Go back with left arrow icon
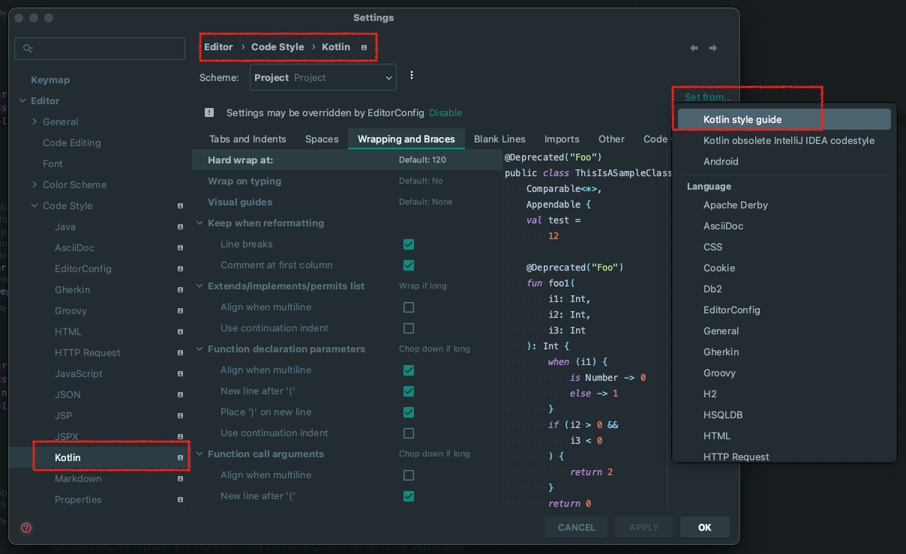Viewport: 906px width, 554px height. tap(694, 48)
